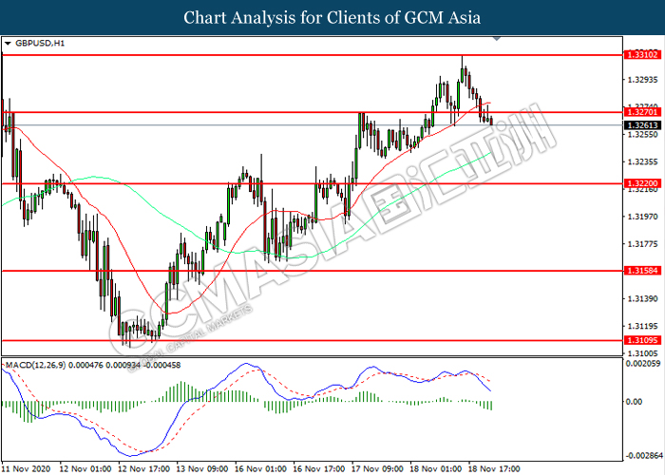
Task: Click the 1.31970 price scale value
Action: (642, 217)
